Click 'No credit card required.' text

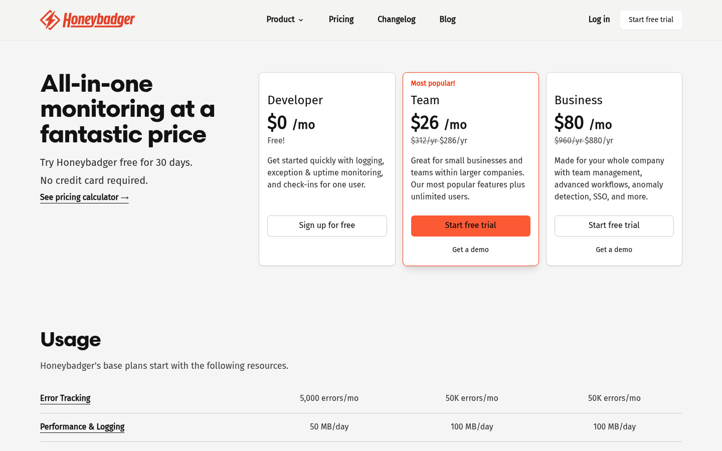(94, 181)
